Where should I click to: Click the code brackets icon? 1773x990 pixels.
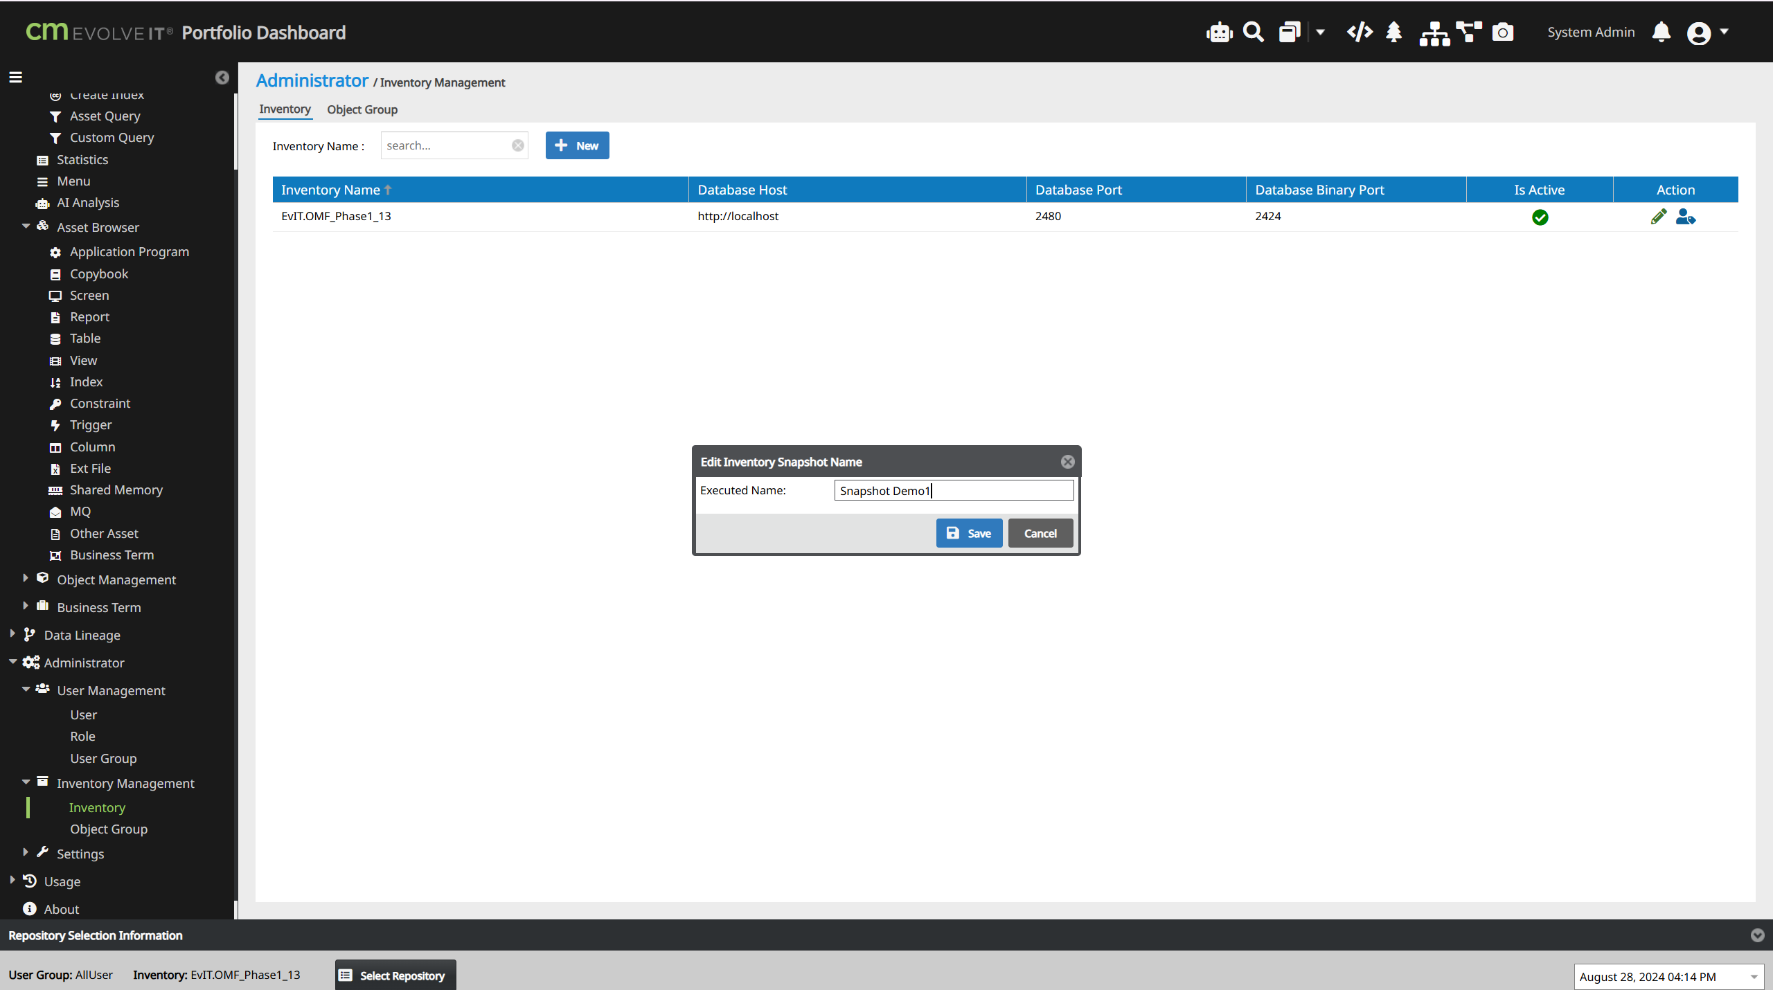(x=1360, y=33)
